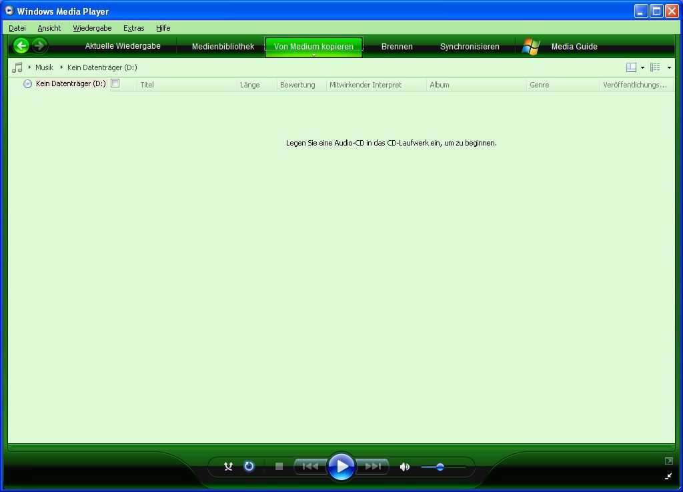This screenshot has width=683, height=492.
Task: Turn on repeat playback
Action: [249, 466]
